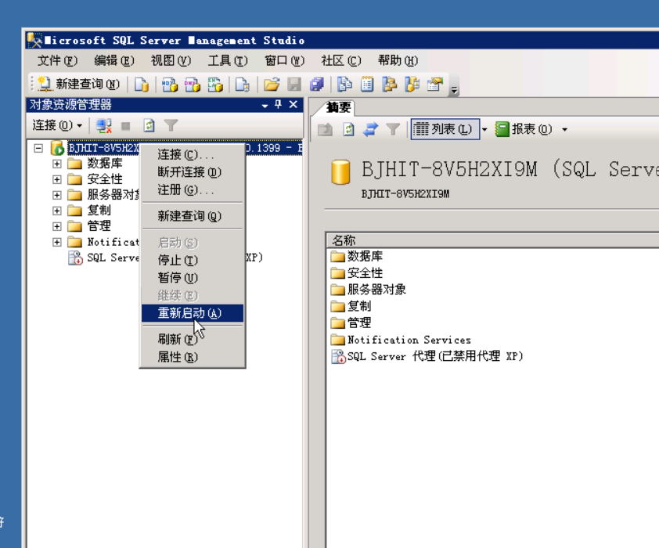The width and height of the screenshot is (659, 548).
Task: Expand the 复制 tree node
Action: 56,211
